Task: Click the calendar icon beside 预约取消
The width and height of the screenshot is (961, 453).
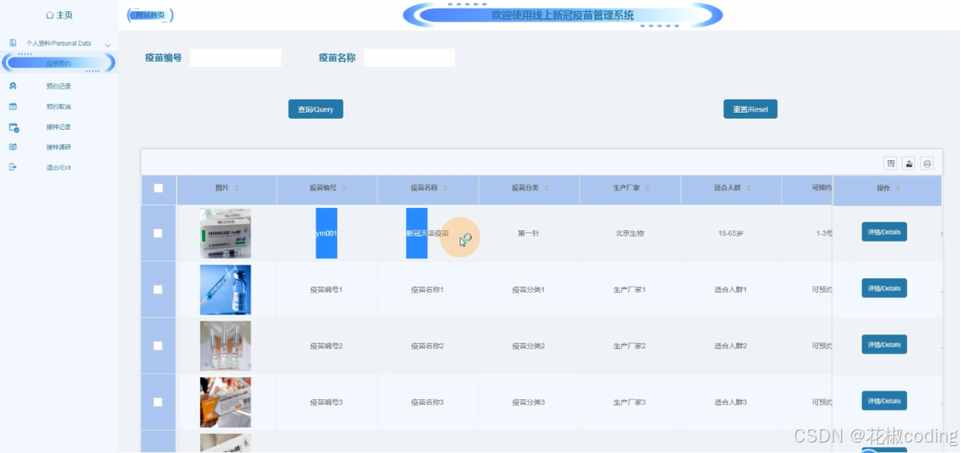Action: [x=13, y=107]
